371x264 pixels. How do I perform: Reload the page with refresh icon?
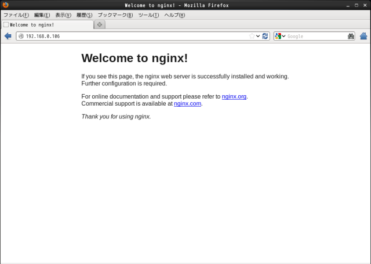click(265, 36)
